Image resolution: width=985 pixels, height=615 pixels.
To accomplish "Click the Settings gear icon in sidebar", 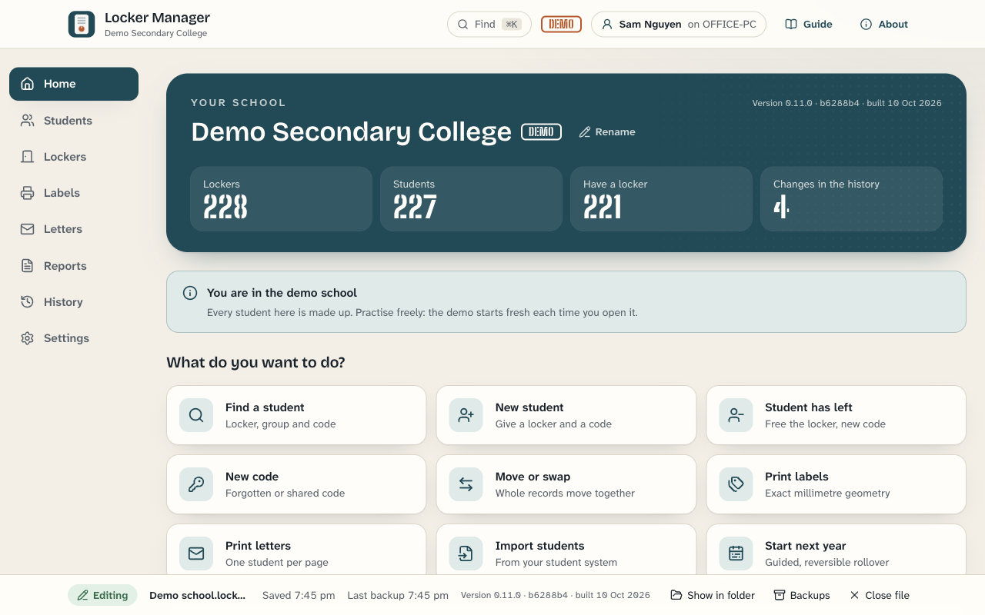I will 28,338.
